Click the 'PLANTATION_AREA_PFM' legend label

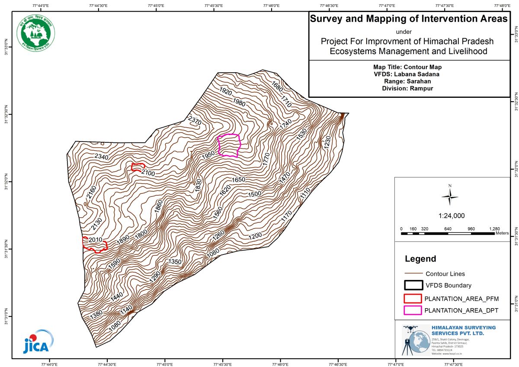click(x=461, y=298)
